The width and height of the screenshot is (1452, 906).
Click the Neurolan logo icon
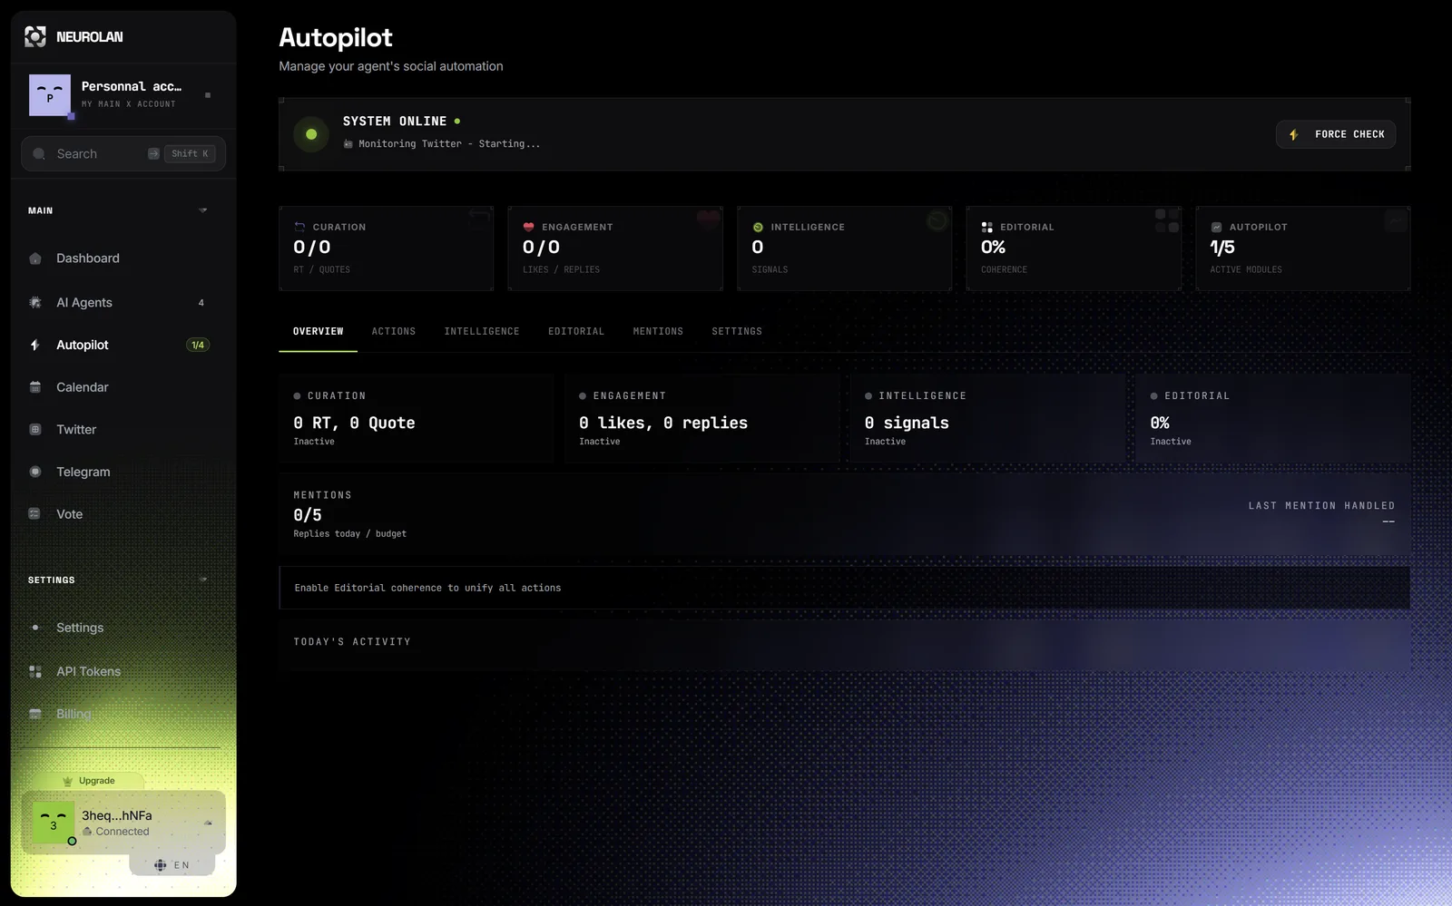click(35, 36)
